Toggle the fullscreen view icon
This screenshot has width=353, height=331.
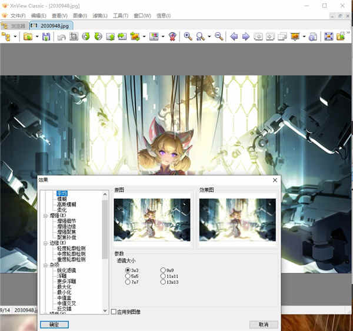328,37
